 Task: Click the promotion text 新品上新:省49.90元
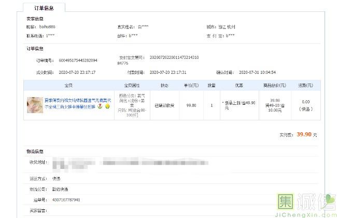coord(239,105)
